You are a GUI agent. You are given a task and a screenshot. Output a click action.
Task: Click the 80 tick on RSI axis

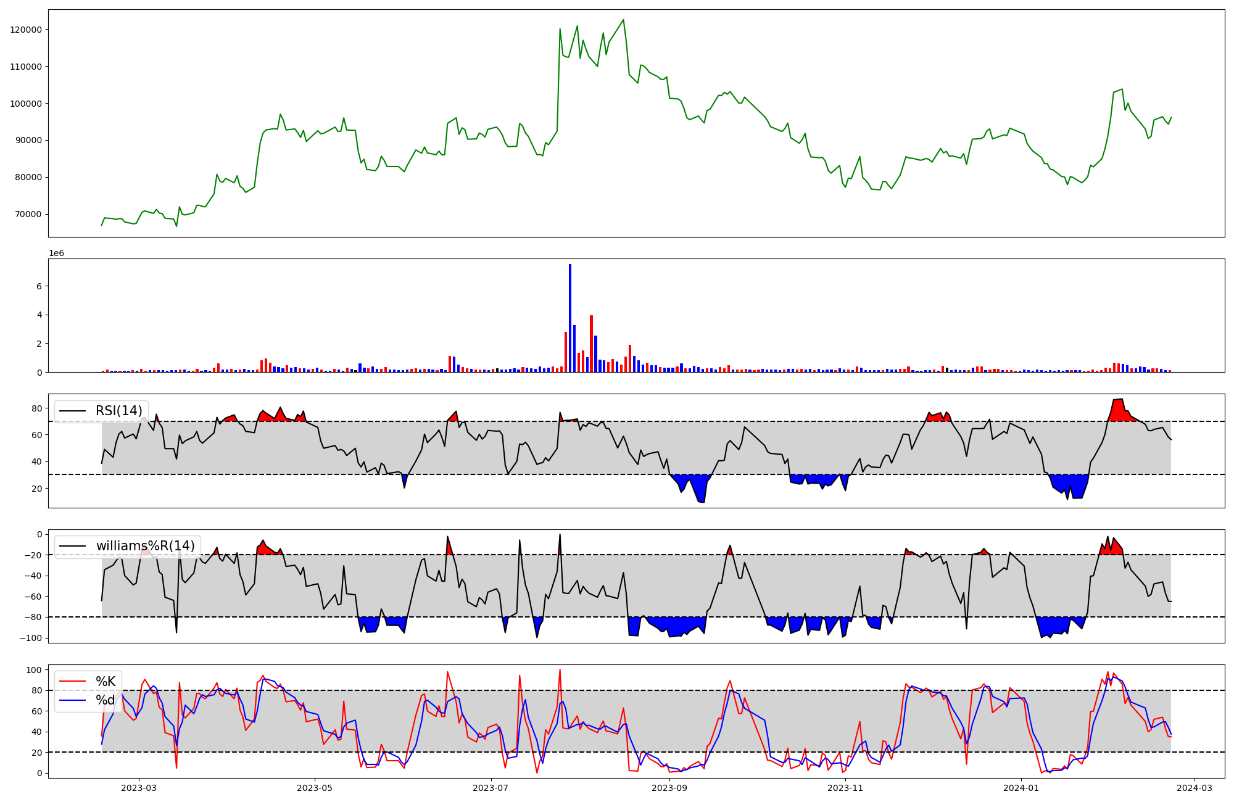[36, 408]
